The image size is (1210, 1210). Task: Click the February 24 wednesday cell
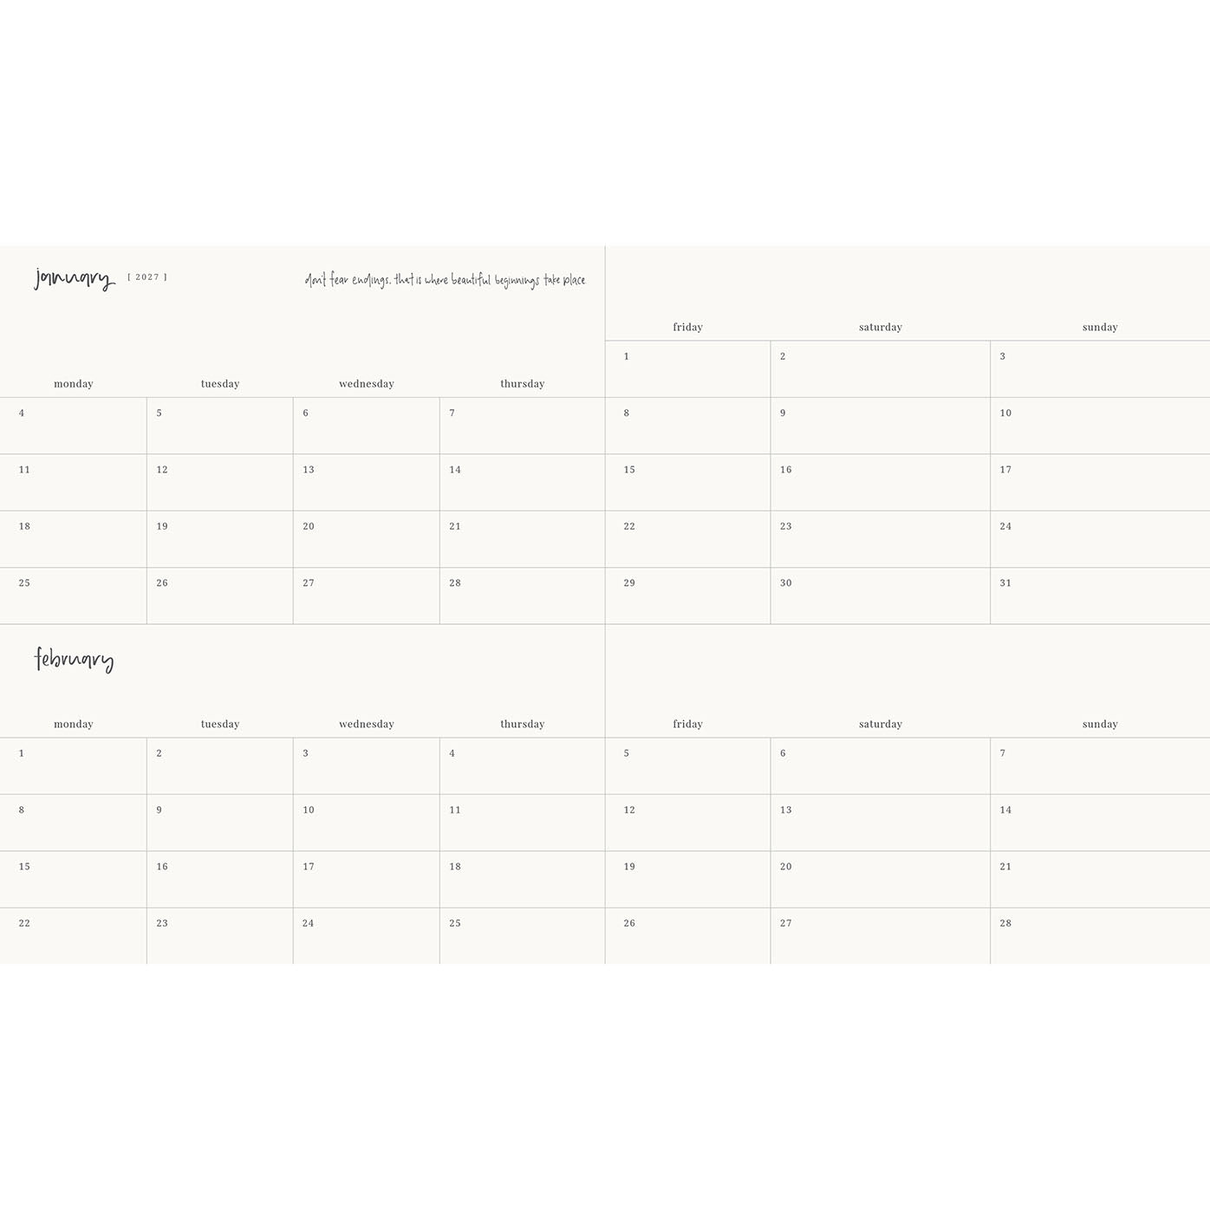point(367,936)
